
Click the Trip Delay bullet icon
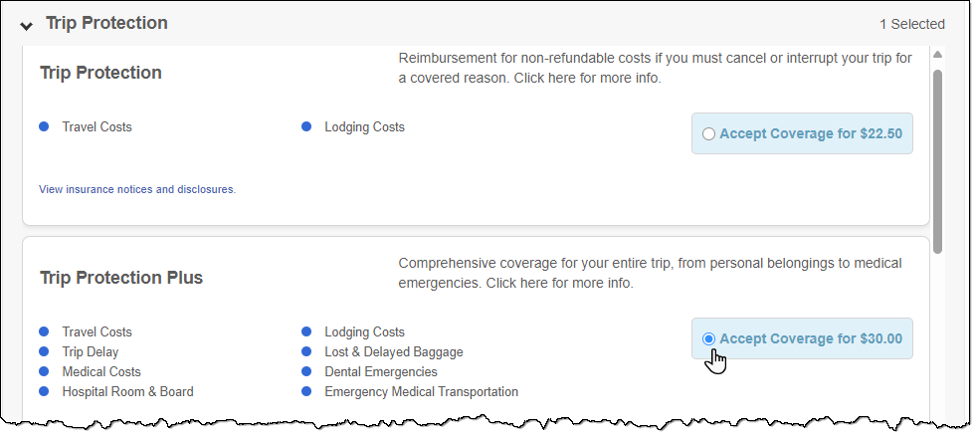(44, 351)
